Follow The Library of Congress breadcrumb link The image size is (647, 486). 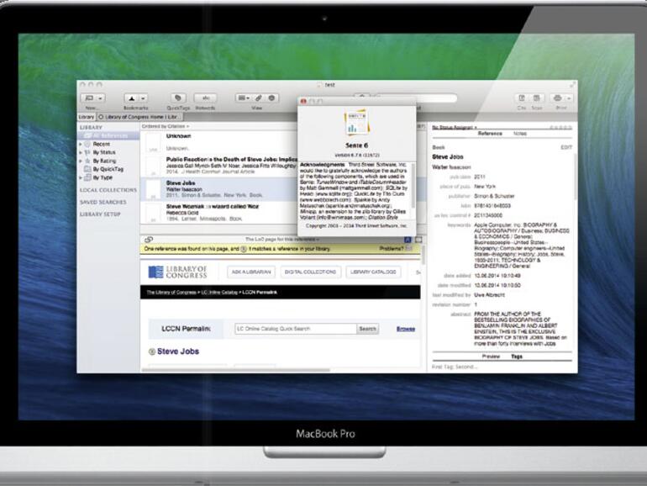point(171,293)
